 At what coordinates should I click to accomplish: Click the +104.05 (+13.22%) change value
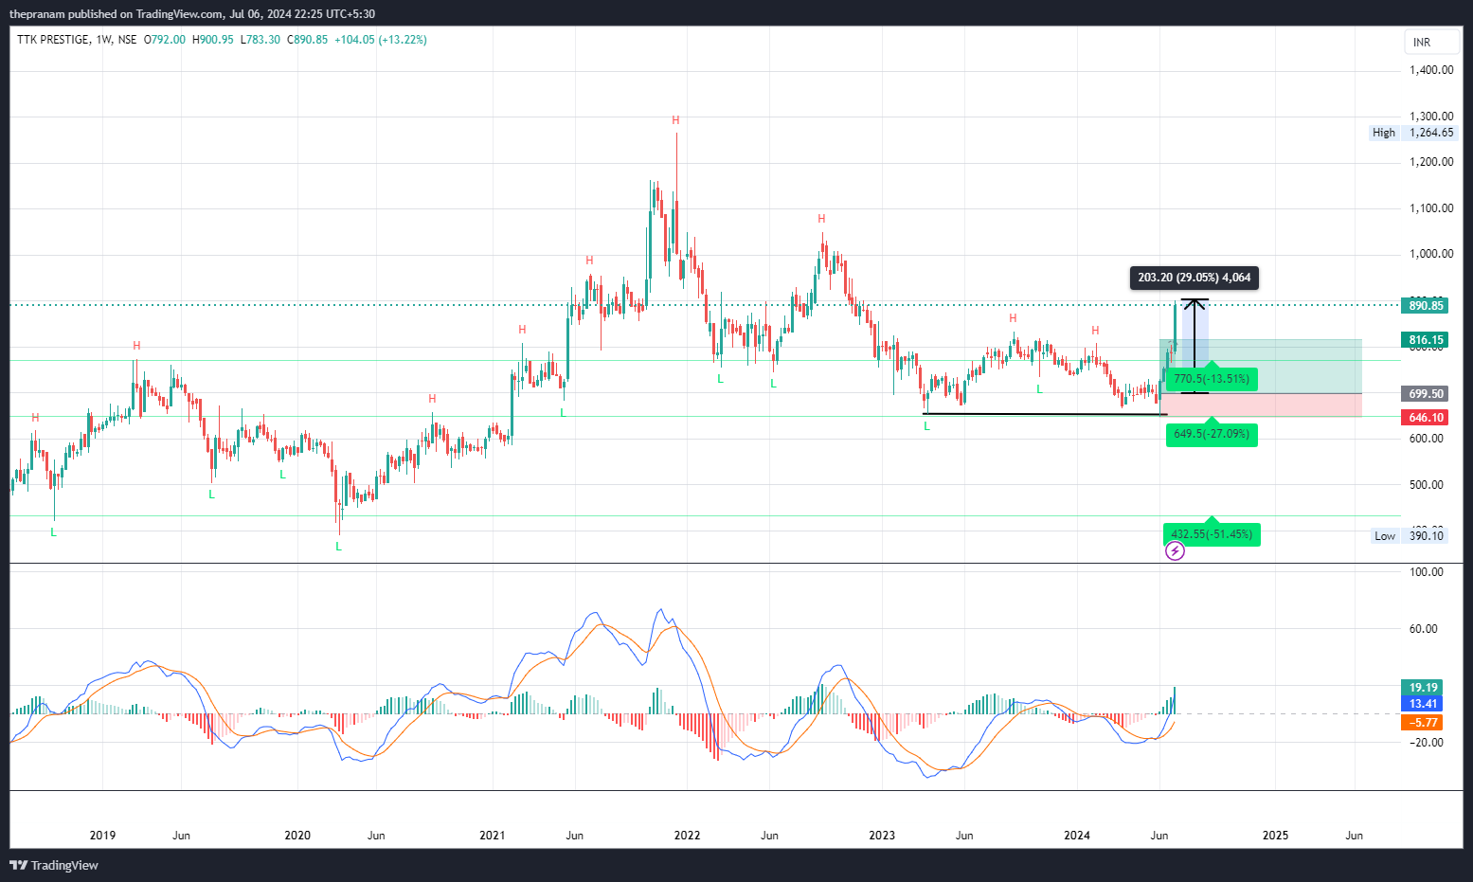click(x=381, y=40)
